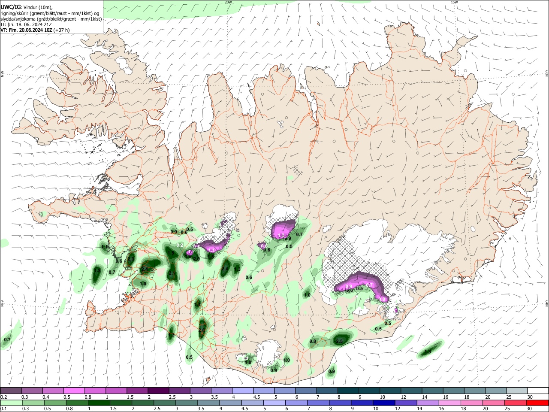Screen dimensions: 549x412
Task: Select the bright magenta 0.5 snow swatch
Action: (74, 391)
